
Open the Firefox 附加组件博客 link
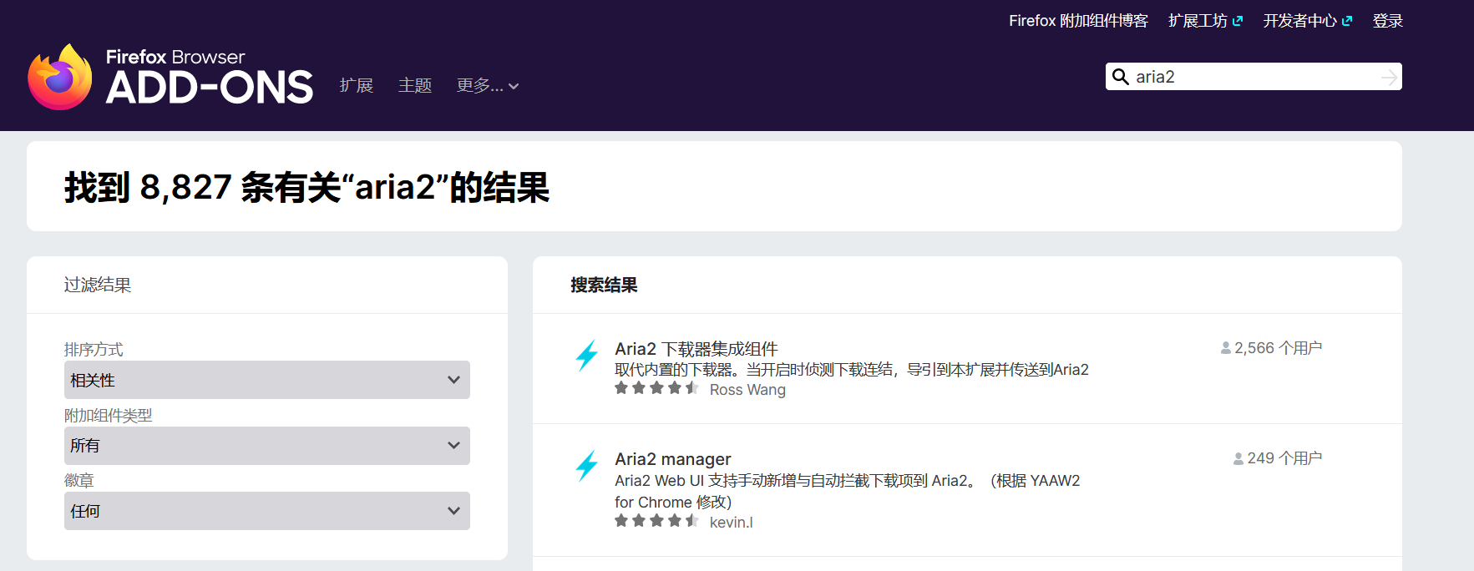point(1077,21)
